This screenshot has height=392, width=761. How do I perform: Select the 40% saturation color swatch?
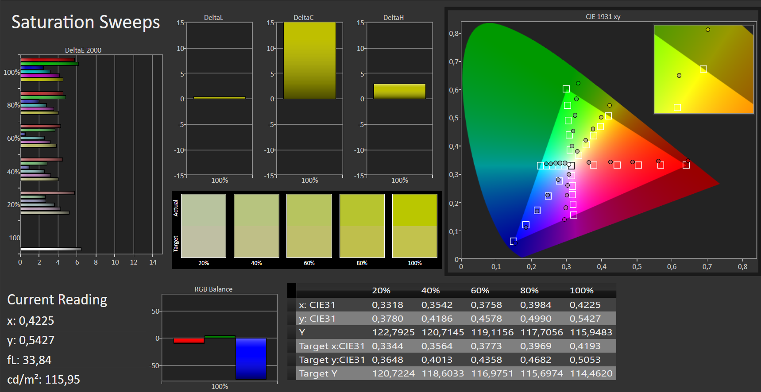point(256,226)
